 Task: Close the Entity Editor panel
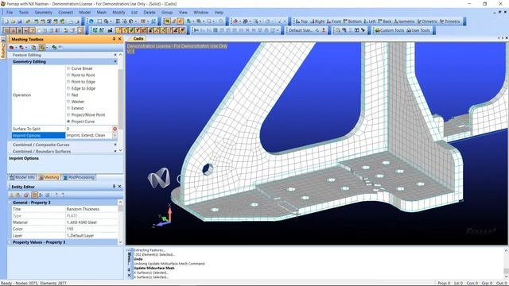(x=119, y=187)
